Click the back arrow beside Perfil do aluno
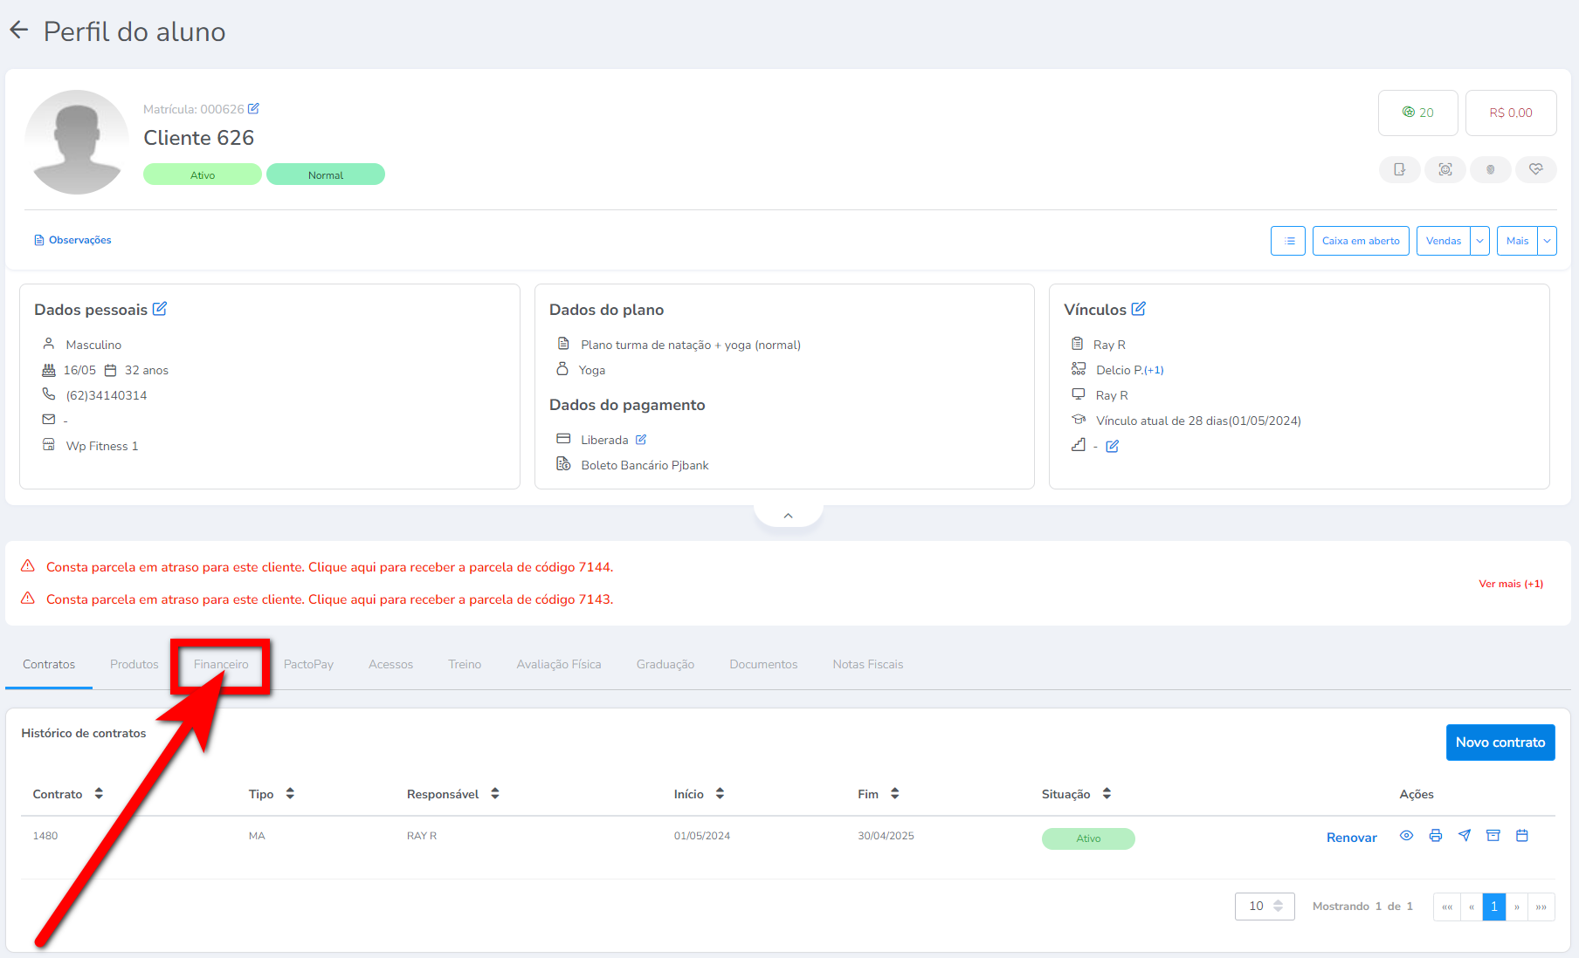Image resolution: width=1579 pixels, height=958 pixels. click(19, 31)
